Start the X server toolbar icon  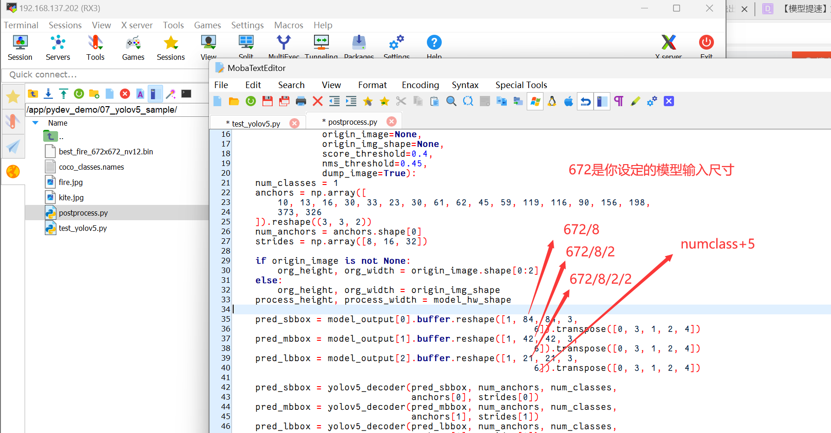(x=668, y=48)
